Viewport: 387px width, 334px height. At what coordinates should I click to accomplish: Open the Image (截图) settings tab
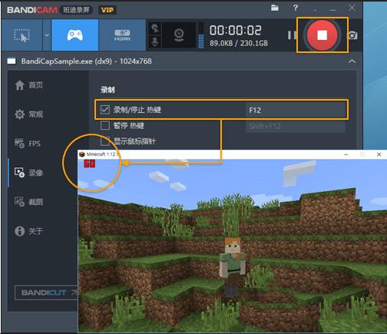click(28, 202)
